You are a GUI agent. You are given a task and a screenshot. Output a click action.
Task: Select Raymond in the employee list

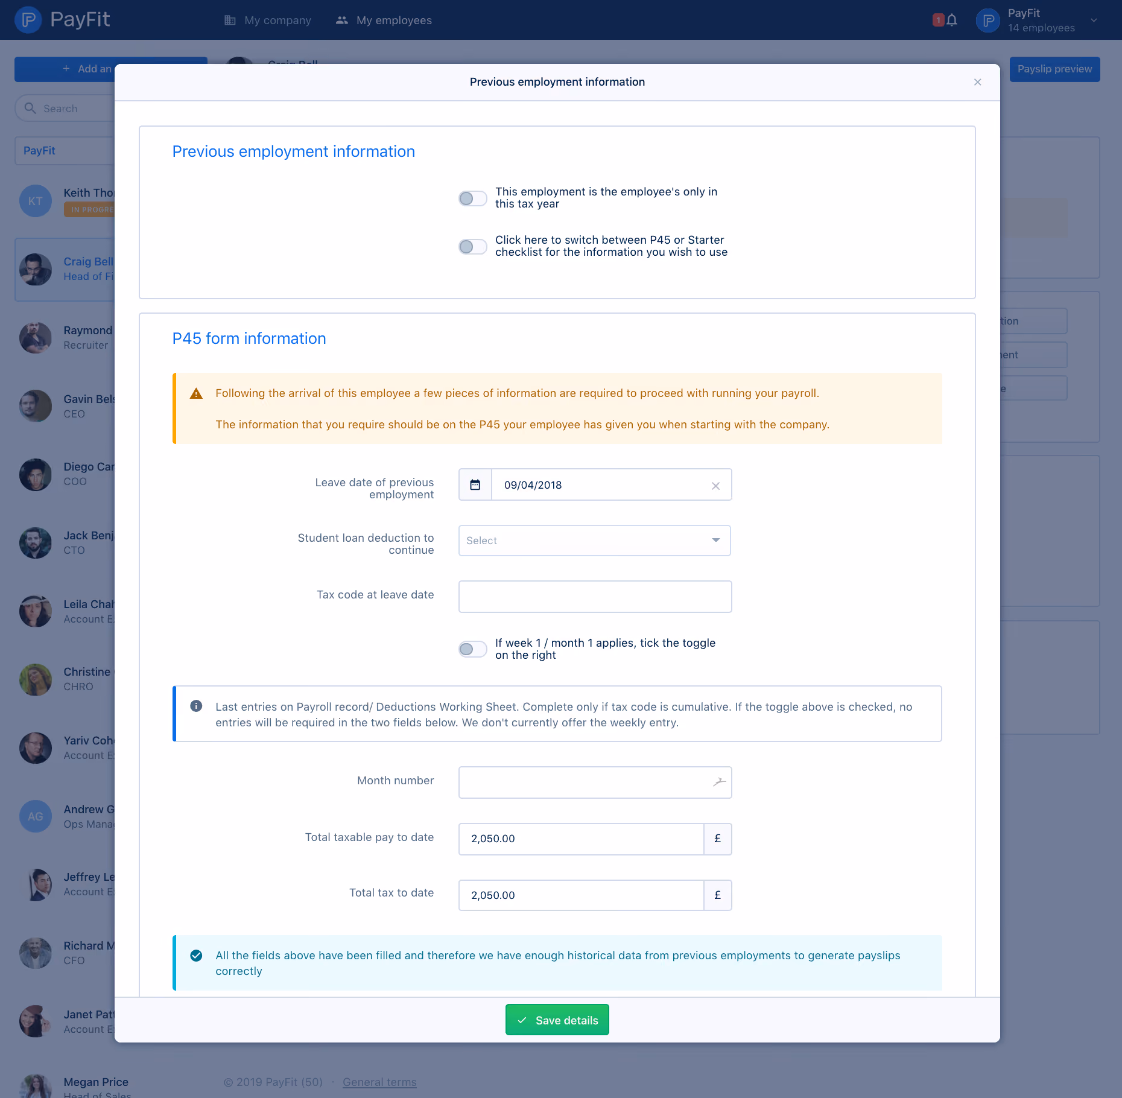[x=65, y=338]
